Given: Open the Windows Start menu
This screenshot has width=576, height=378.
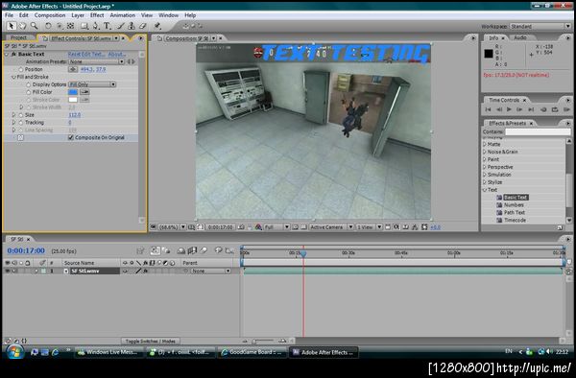Looking at the screenshot, I should point(15,352).
